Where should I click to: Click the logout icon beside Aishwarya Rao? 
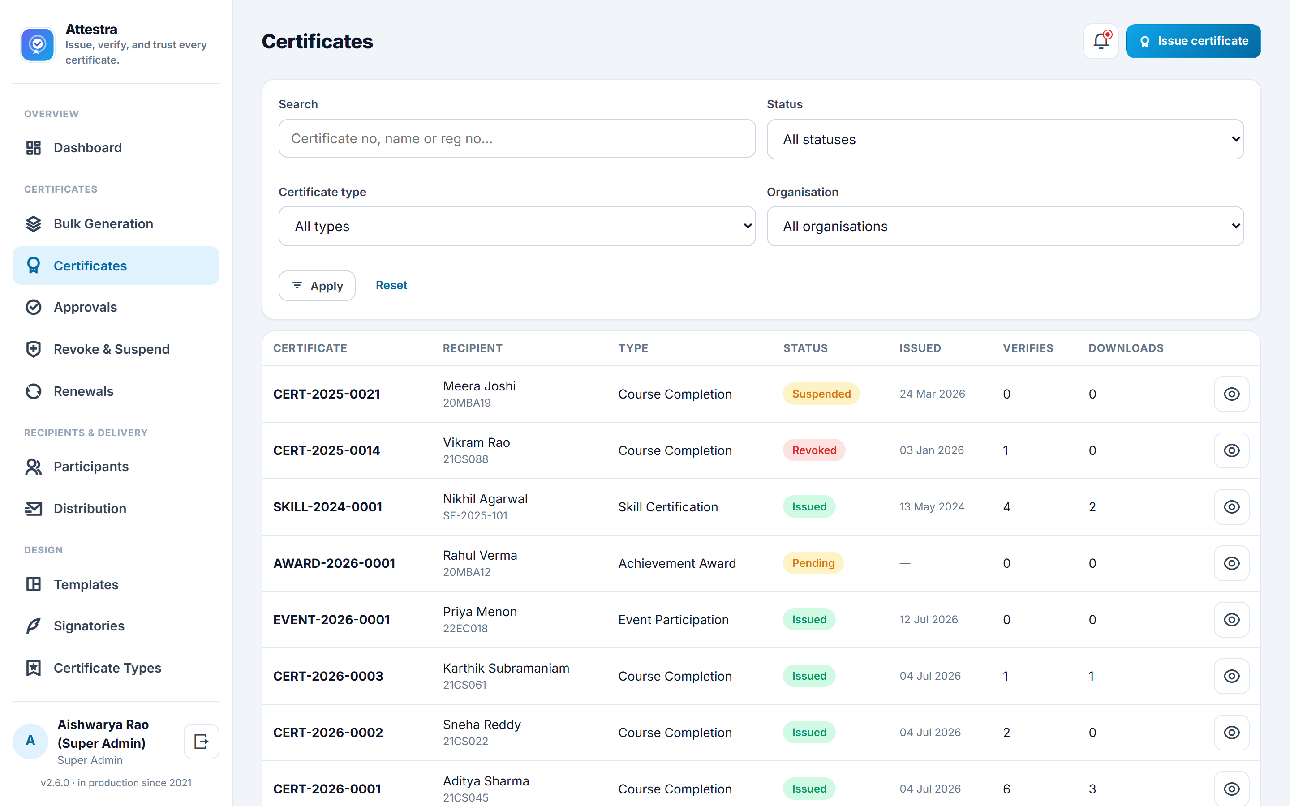(202, 742)
